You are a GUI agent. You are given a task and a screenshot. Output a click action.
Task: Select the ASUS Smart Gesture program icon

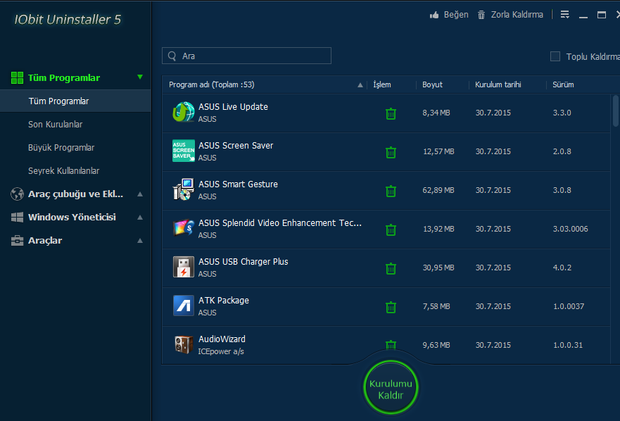coord(184,189)
